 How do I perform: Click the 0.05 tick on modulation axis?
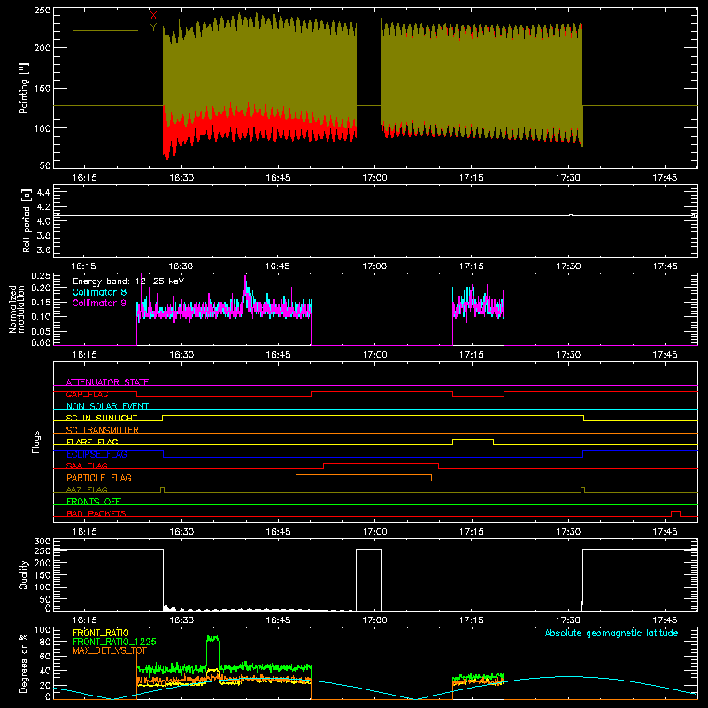click(x=41, y=331)
